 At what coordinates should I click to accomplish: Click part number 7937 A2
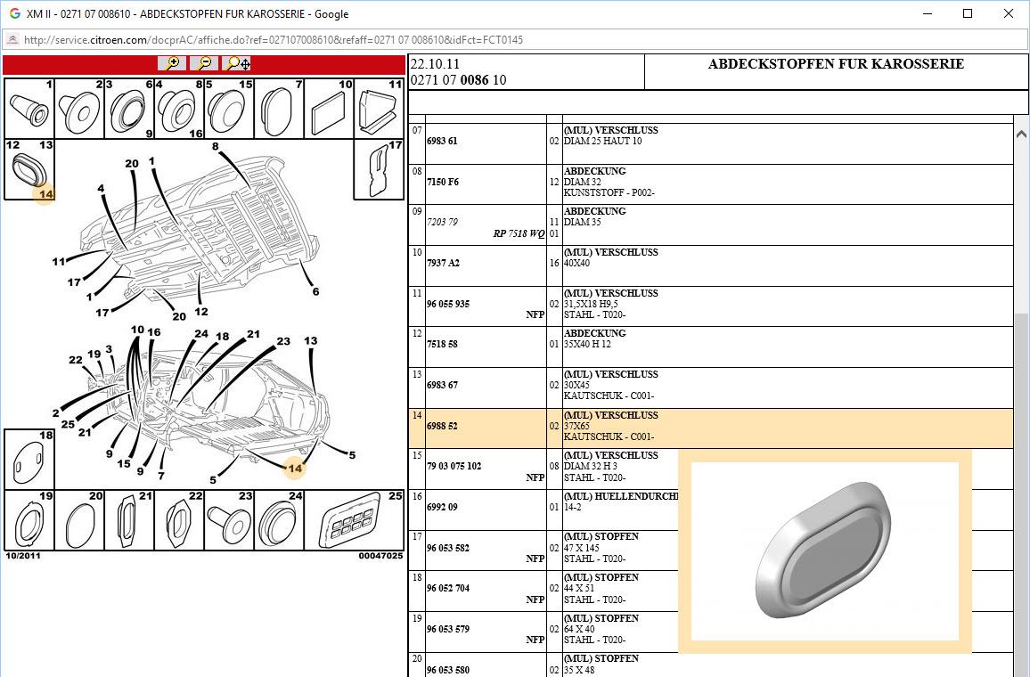tap(444, 263)
